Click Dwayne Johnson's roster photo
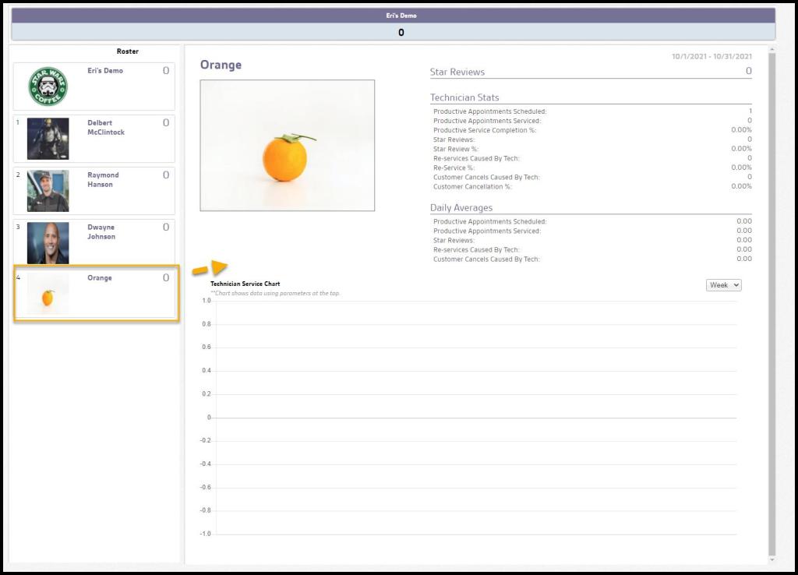This screenshot has height=575, width=798. (x=48, y=243)
